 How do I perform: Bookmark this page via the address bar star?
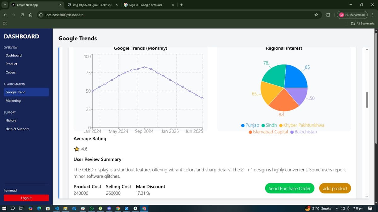[316, 15]
